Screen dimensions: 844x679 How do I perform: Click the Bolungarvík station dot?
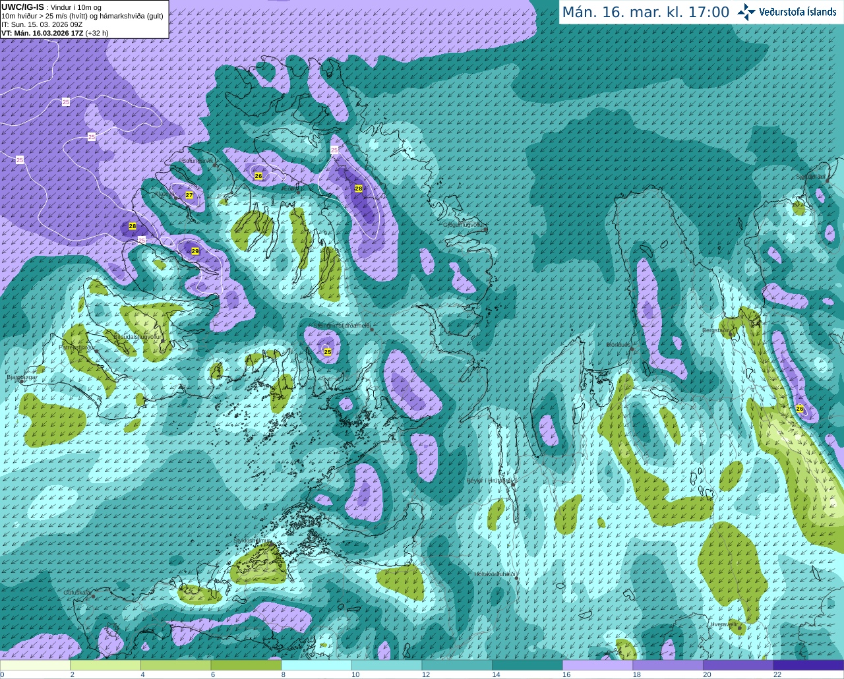click(x=215, y=165)
